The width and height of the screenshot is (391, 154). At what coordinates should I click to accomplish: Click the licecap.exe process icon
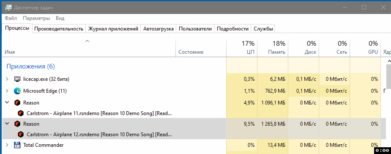click(x=17, y=79)
